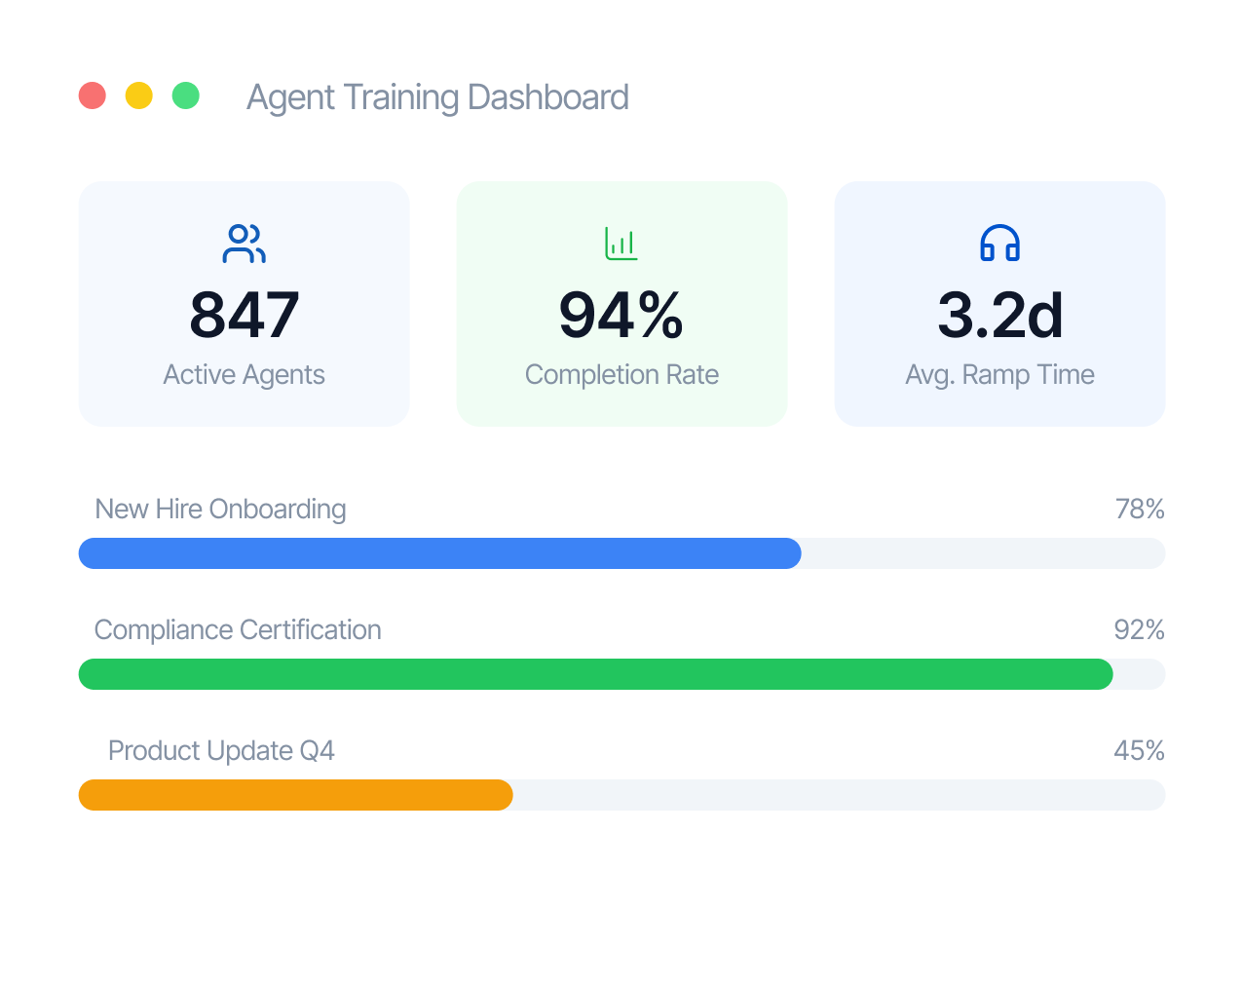Click the headphones icon above Avg. Ramp Time
1243x984 pixels.
999,244
